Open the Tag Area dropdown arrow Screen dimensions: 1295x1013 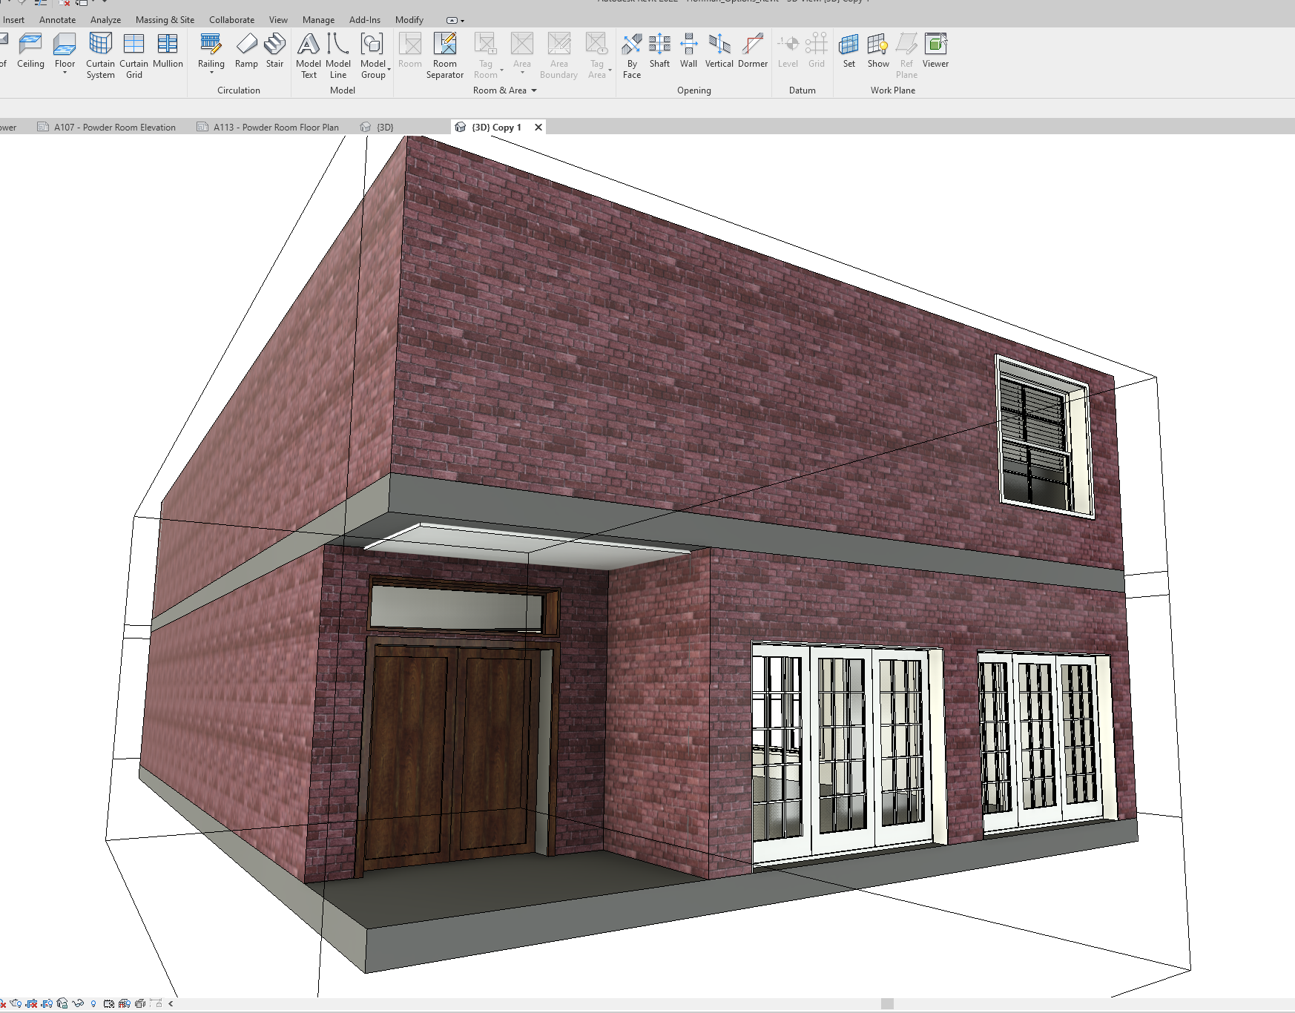(610, 70)
